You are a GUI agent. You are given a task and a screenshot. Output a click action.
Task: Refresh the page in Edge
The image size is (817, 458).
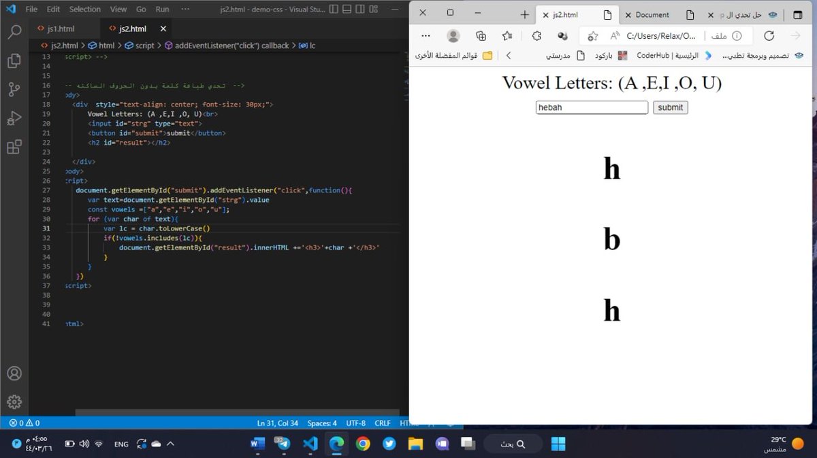[769, 36]
